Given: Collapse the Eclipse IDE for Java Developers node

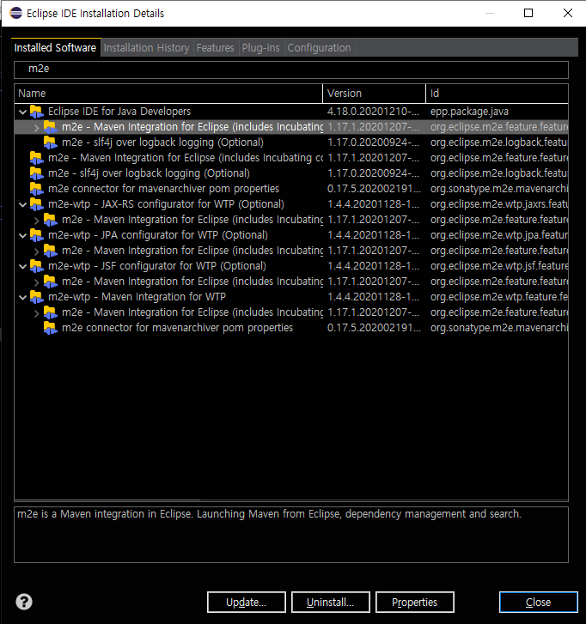Looking at the screenshot, I should click(x=22, y=112).
